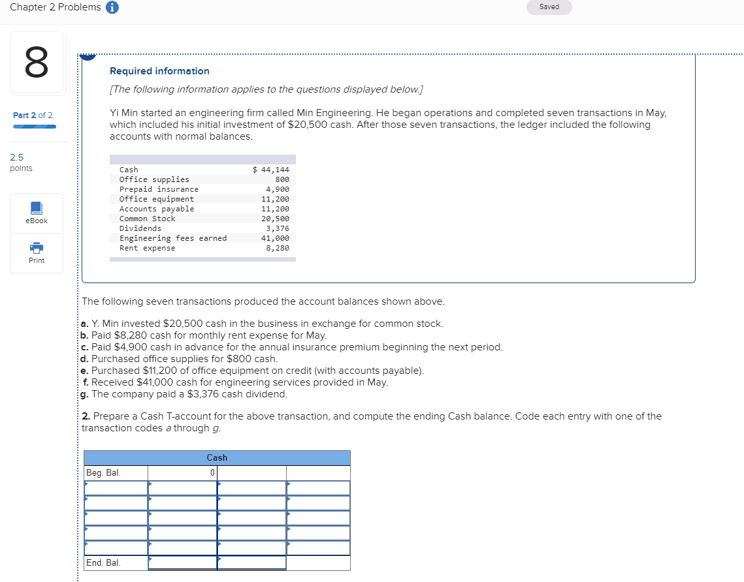The image size is (744, 582).
Task: Open the eBook resource icon
Action: (x=36, y=213)
